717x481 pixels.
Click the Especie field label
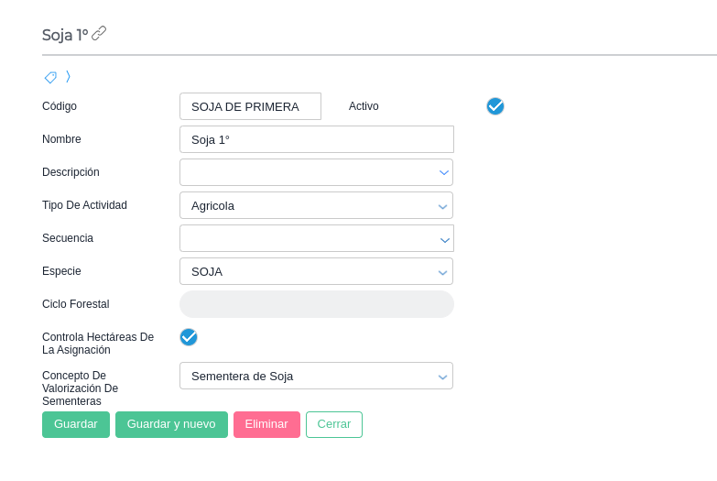(61, 271)
